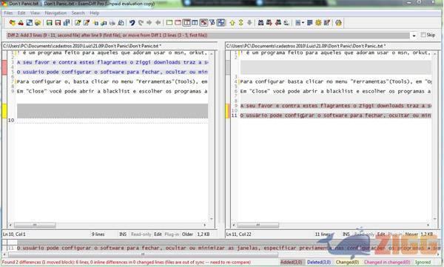Open the Files menu
The image size is (444, 267).
click(8, 13)
